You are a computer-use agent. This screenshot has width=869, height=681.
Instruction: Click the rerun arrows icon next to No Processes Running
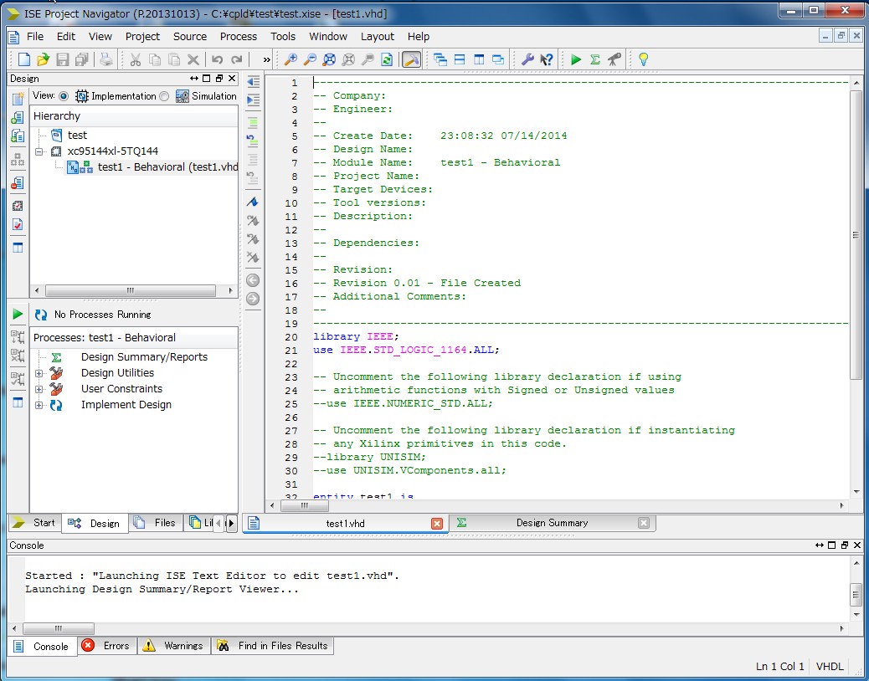point(41,315)
